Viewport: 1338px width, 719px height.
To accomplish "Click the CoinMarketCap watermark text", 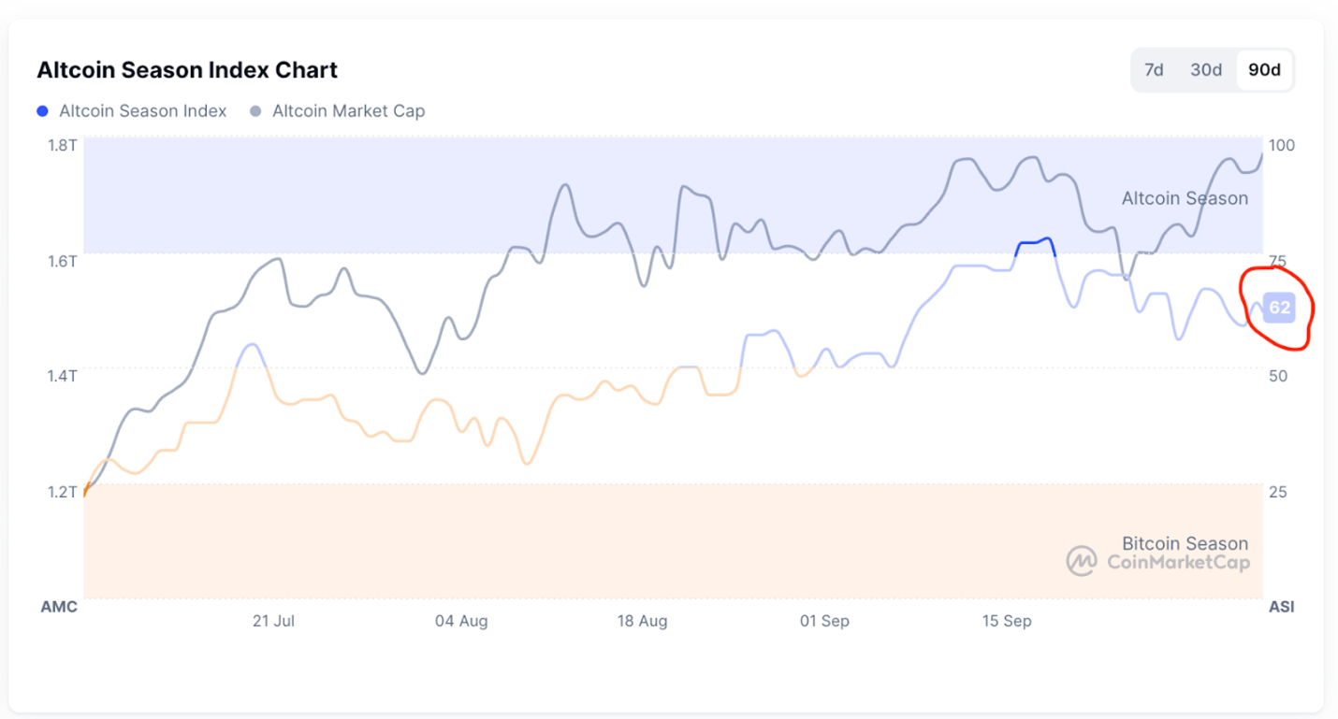I will coord(1178,562).
